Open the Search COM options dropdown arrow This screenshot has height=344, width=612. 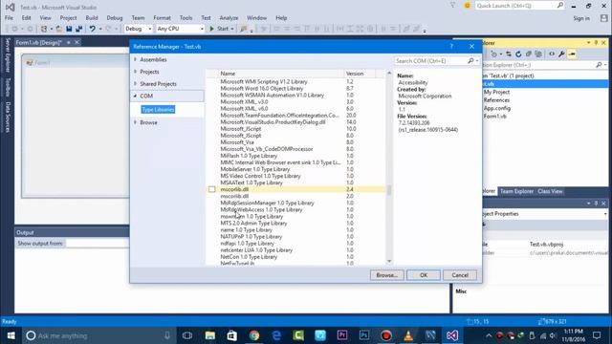click(477, 61)
